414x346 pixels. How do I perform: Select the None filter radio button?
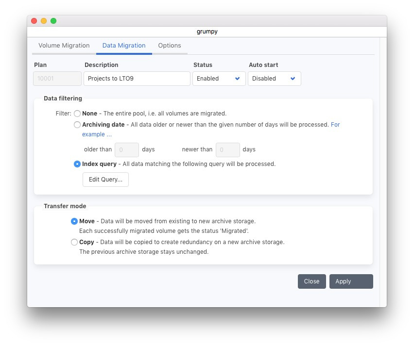coord(77,114)
